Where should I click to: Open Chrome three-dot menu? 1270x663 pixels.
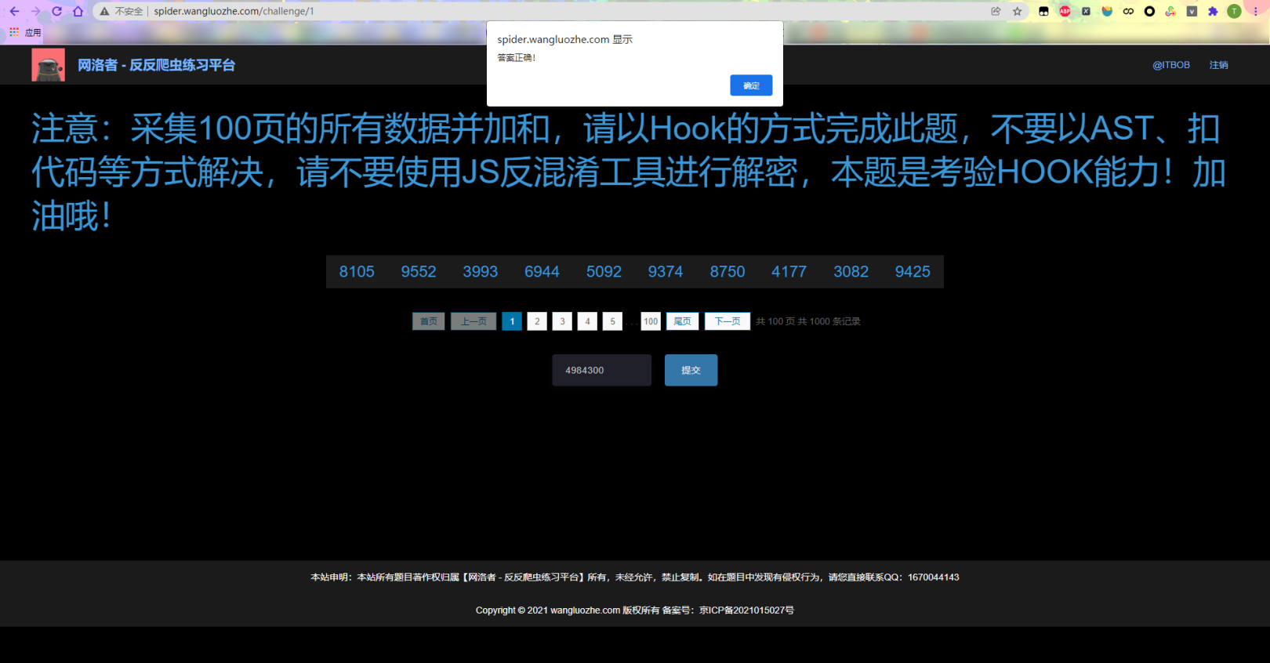[1257, 11]
